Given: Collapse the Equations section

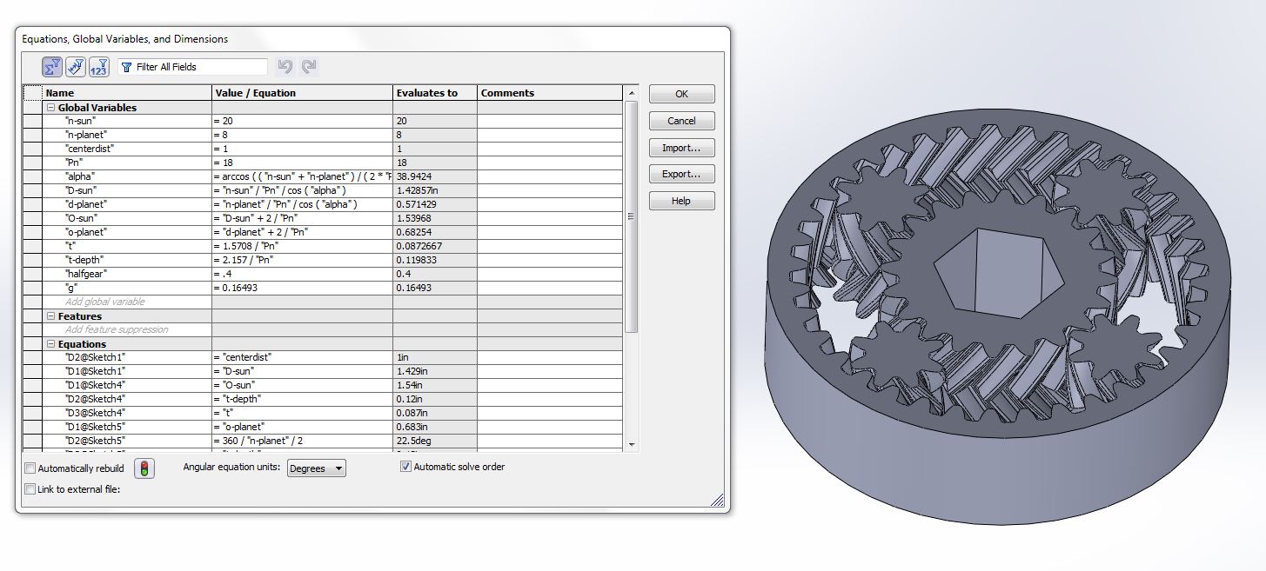Looking at the screenshot, I should click(50, 344).
